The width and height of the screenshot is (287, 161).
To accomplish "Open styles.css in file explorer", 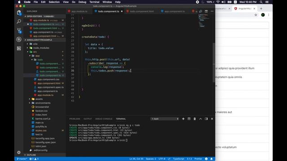I will pos(41,131).
